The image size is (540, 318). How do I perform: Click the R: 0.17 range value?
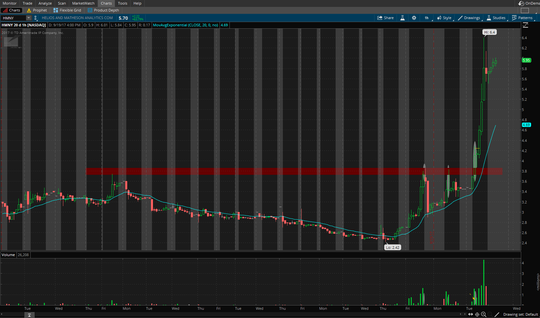coord(144,25)
